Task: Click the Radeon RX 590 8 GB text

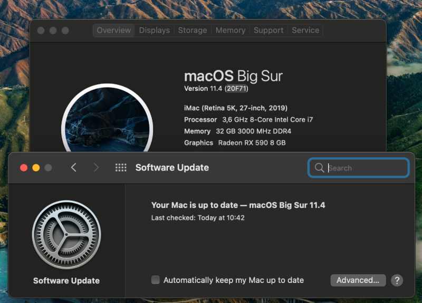Action: [252, 143]
